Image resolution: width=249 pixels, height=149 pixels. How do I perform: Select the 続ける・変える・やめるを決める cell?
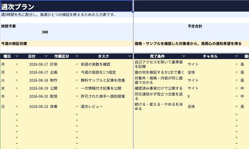pos(160,107)
